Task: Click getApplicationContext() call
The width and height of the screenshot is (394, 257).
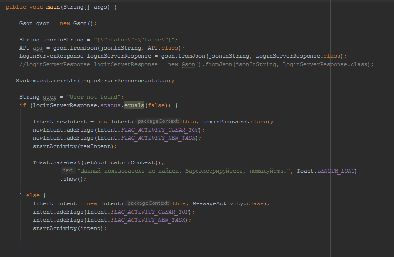Action: point(122,162)
